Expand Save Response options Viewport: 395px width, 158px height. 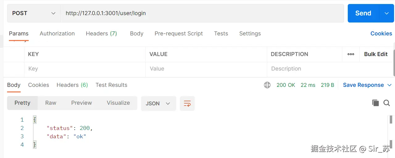click(x=389, y=85)
